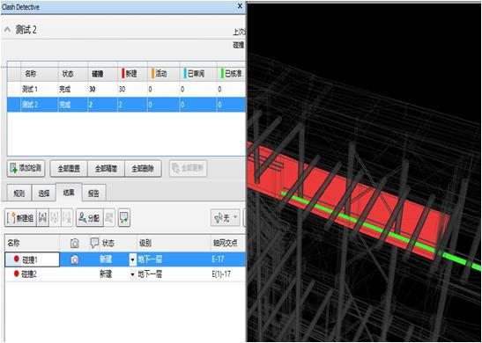Click the 添加检测 add test button
482x343 pixels.
26,168
